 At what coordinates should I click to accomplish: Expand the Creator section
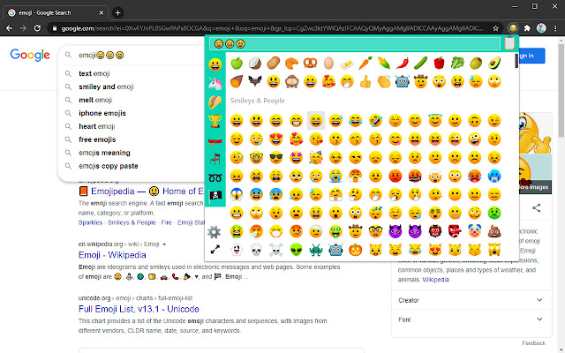471,300
